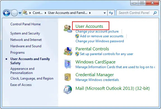Image resolution: width=161 pixels, height=109 pixels.
Task: Click the Mail globe envelope icon
Action: click(68, 90)
